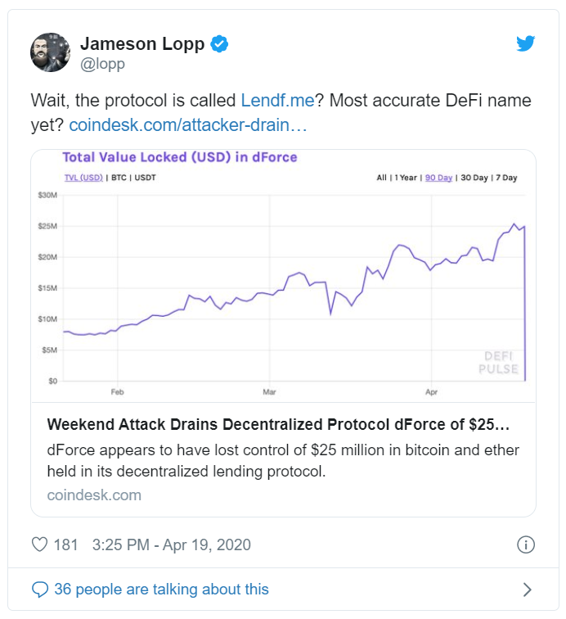Click the 3:25 PM - Apr 19, 2020 timestamp

tap(172, 544)
